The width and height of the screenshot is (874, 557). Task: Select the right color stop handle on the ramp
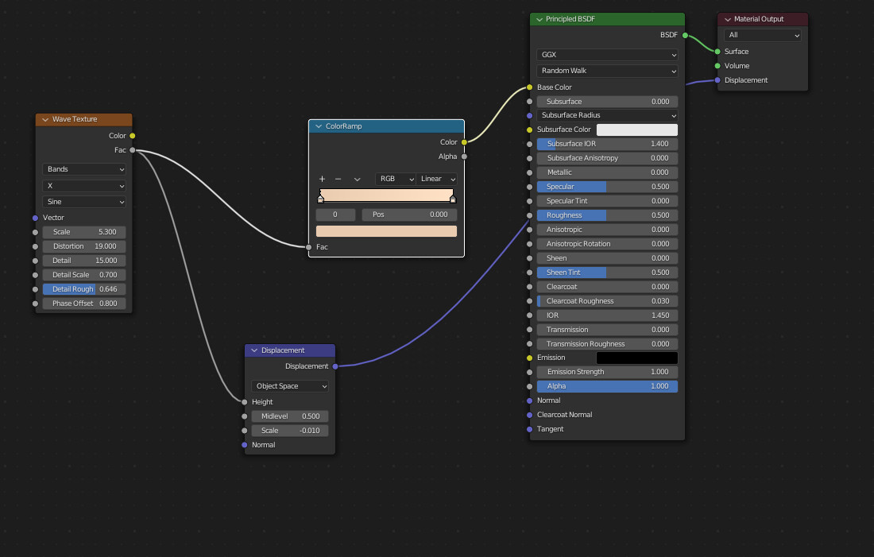coord(453,199)
